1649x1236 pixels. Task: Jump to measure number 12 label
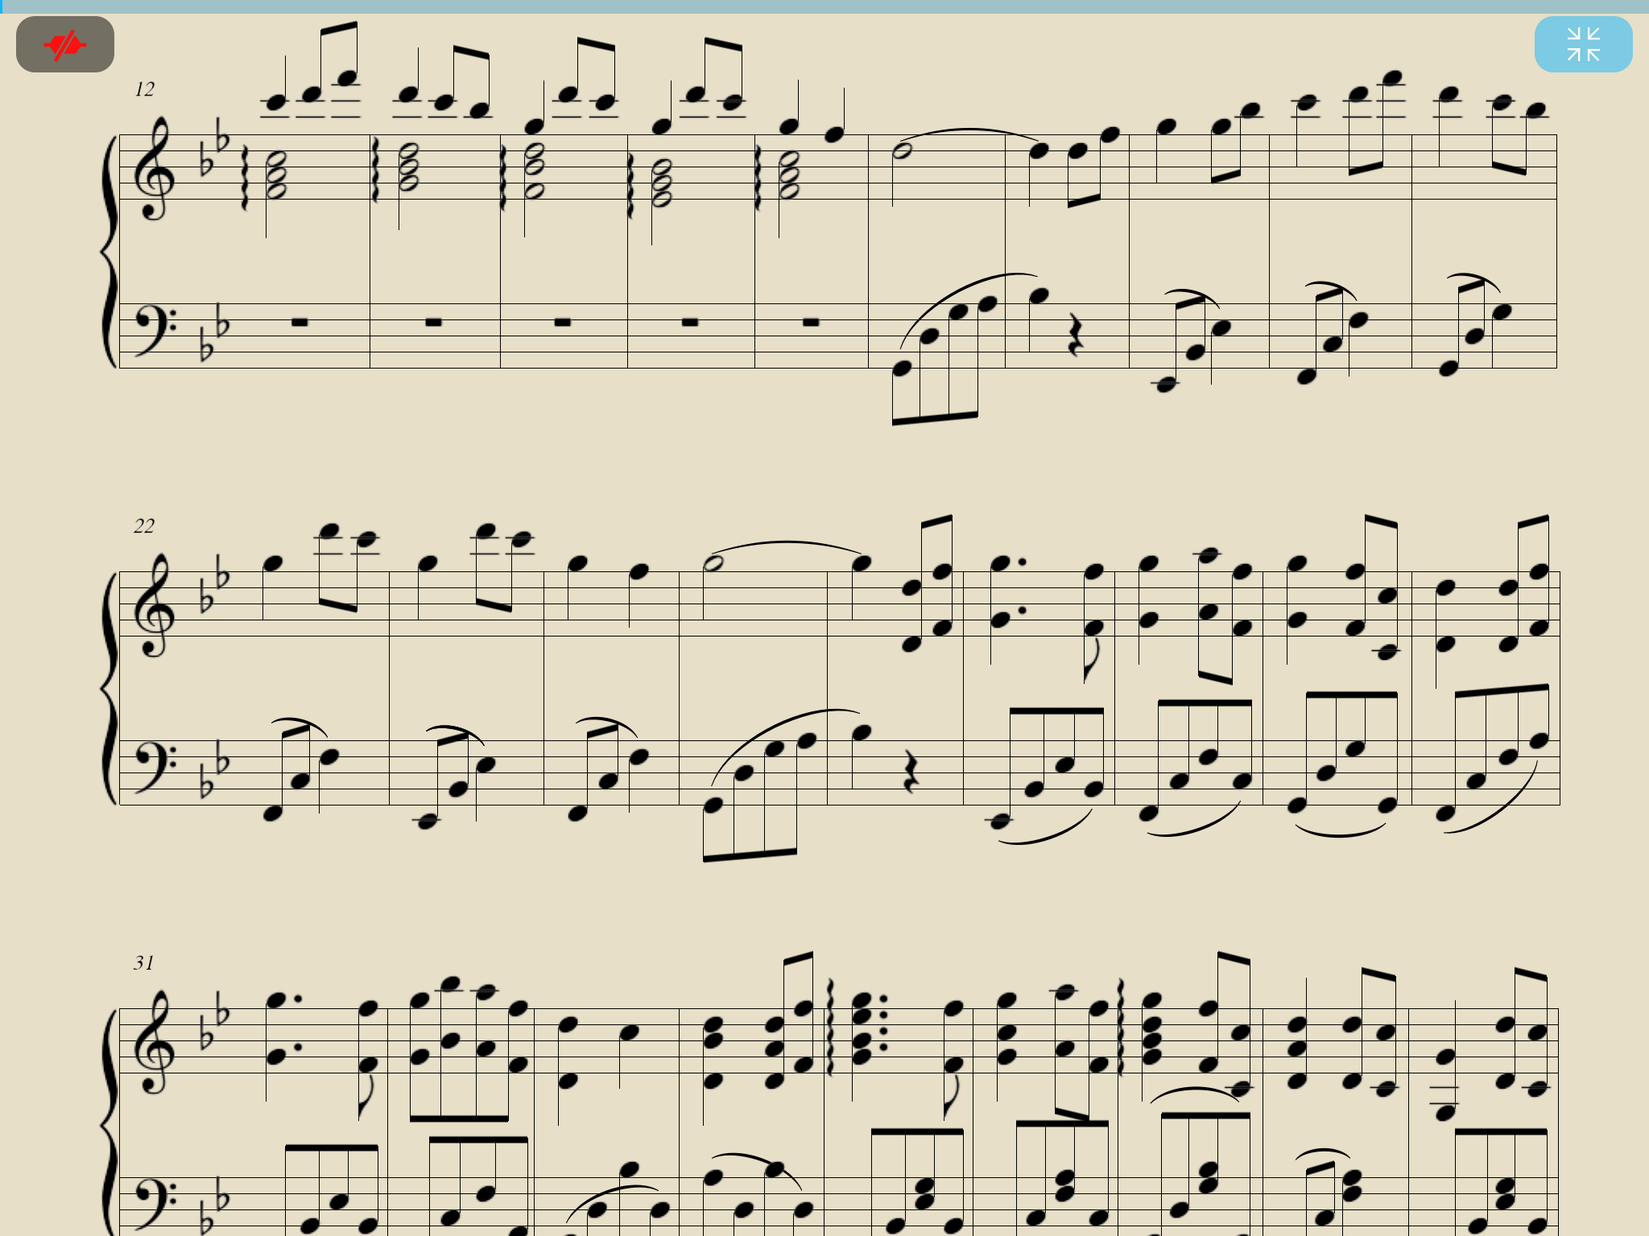144,89
